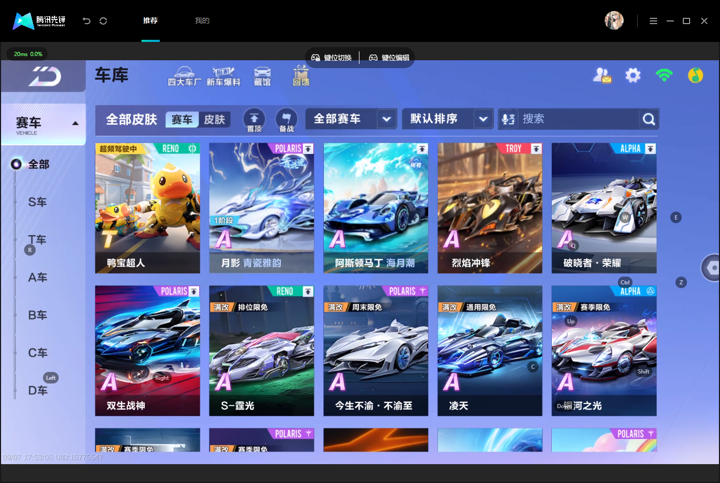
Task: Open game settings gear icon
Action: point(633,75)
